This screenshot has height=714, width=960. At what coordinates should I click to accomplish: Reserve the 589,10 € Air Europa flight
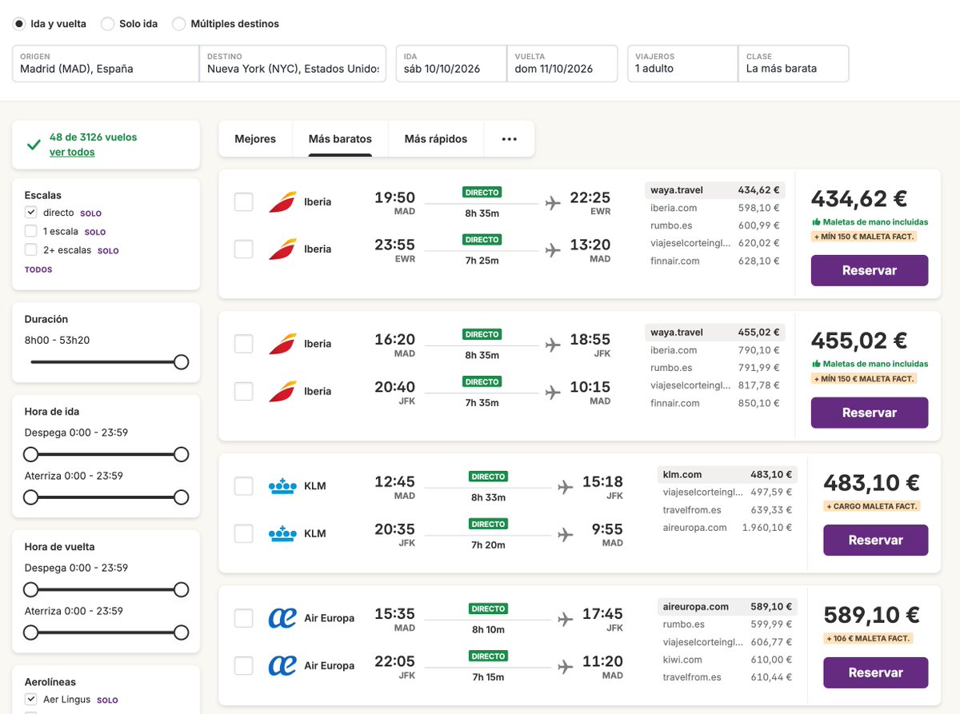[x=876, y=672]
